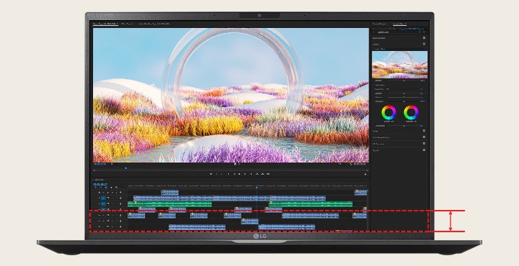This screenshot has width=519, height=266.
Task: Disable the Basic Correction section checkbox
Action: coord(424,38)
